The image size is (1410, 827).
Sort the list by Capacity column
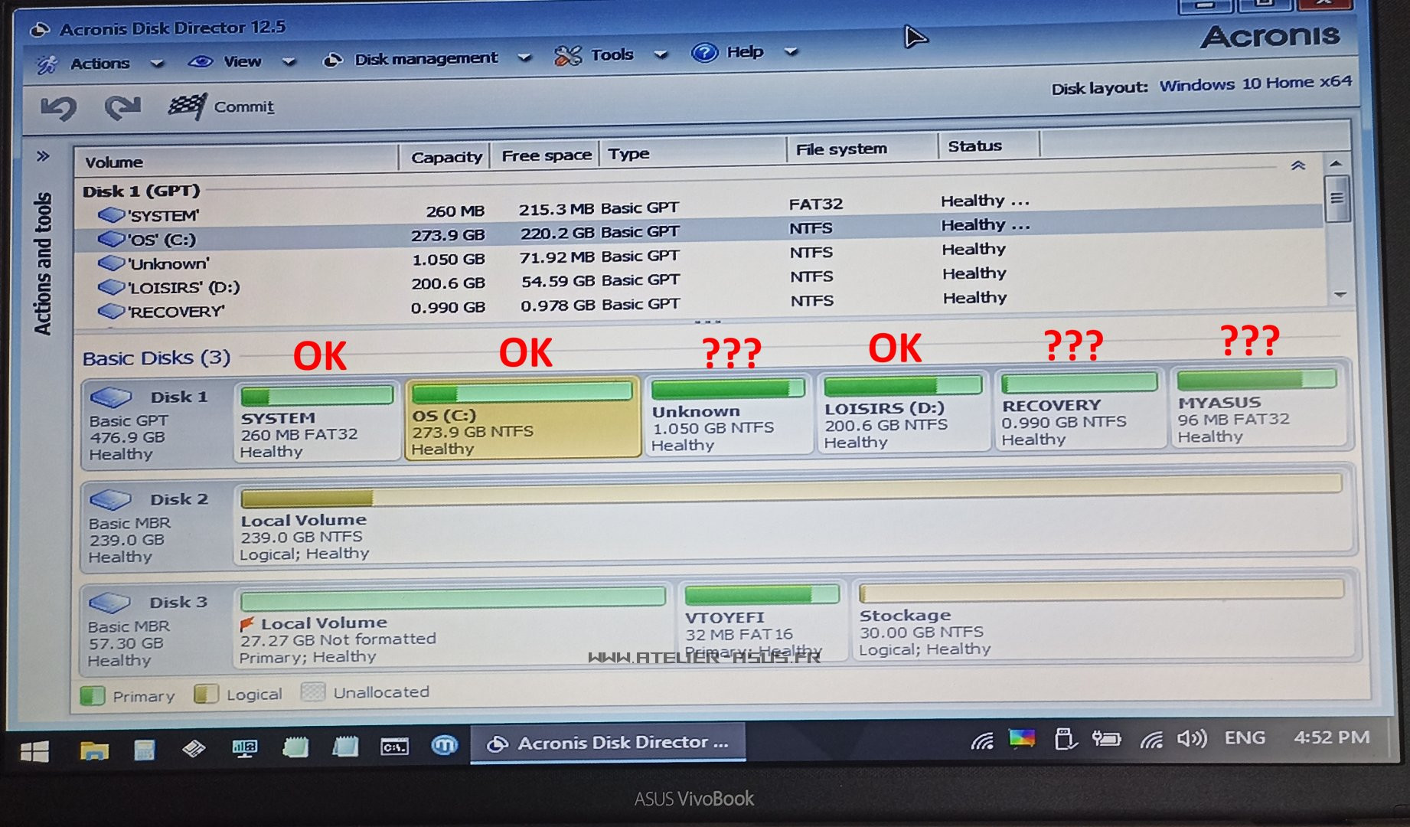coord(446,158)
